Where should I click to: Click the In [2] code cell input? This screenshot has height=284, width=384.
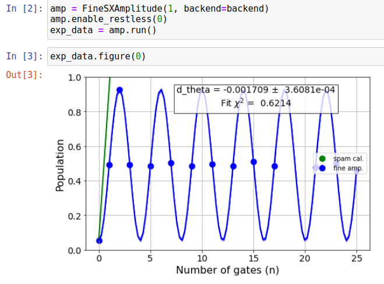click(x=216, y=19)
